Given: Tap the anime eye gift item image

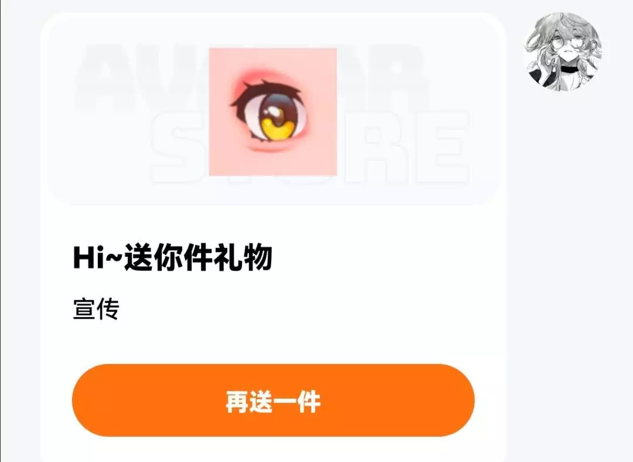Looking at the screenshot, I should tap(273, 112).
